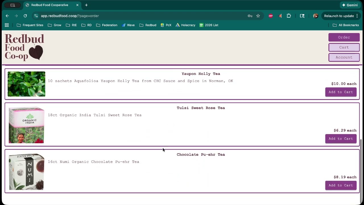The height and width of the screenshot is (205, 364).
Task: Click Relaunch to update button
Action: pyautogui.click(x=339, y=16)
